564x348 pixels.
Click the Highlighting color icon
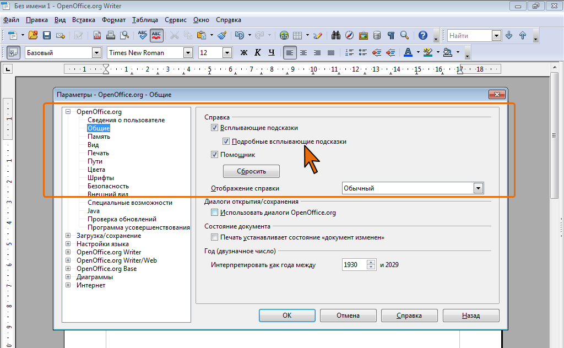click(x=427, y=52)
